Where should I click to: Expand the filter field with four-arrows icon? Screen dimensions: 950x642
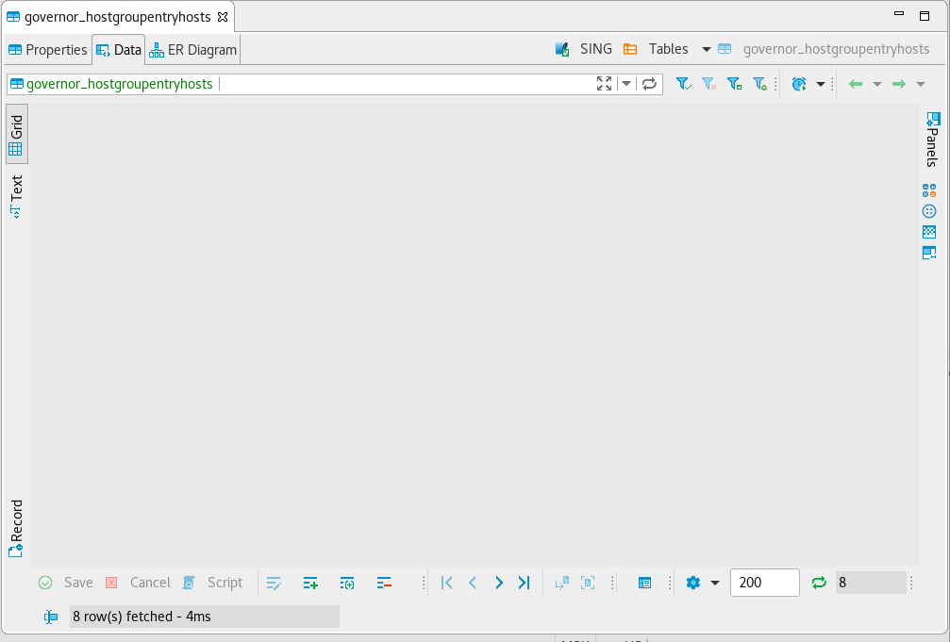(604, 84)
